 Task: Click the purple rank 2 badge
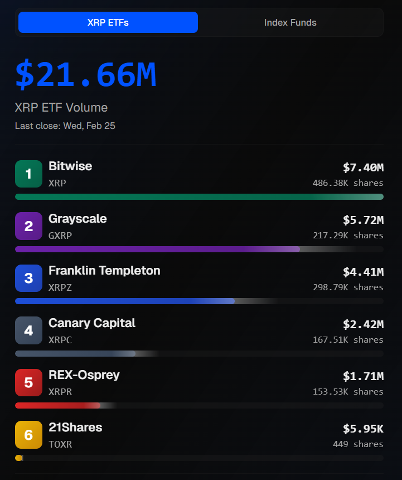[29, 226]
